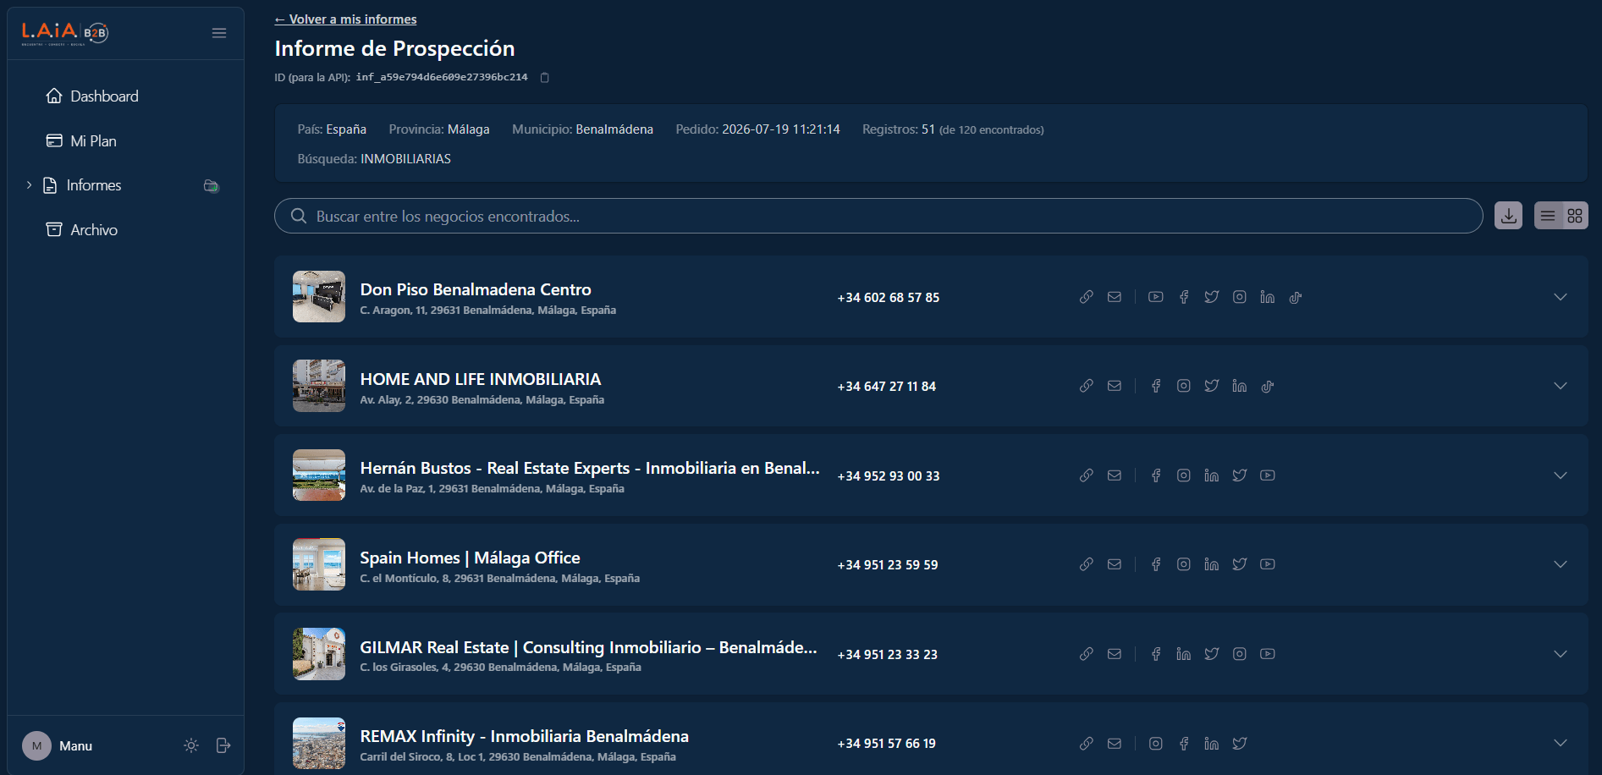Expand REMAX Infinity row

coord(1561,743)
